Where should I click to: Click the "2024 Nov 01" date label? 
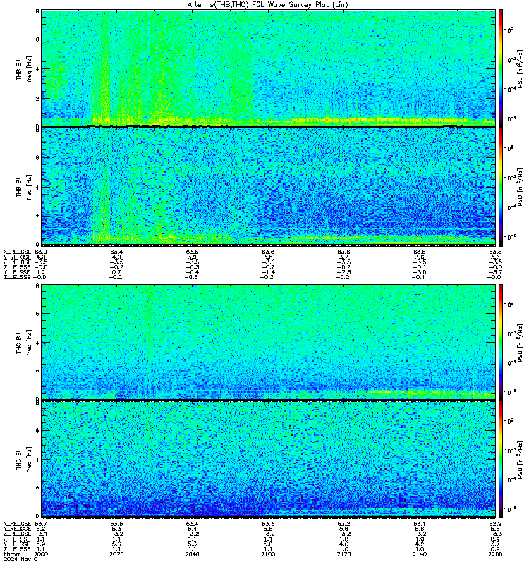coord(22,560)
